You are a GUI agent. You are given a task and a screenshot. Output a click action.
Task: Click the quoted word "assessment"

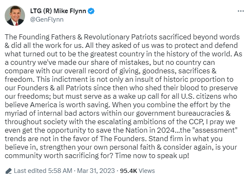click(215, 131)
